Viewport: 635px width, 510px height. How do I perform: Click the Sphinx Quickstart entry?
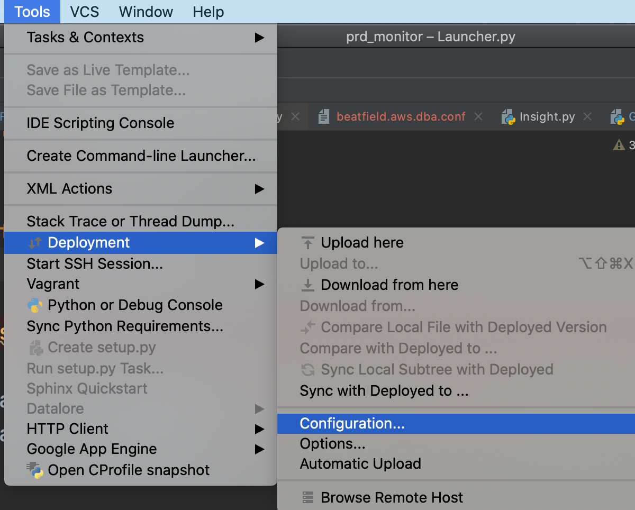pos(141,389)
